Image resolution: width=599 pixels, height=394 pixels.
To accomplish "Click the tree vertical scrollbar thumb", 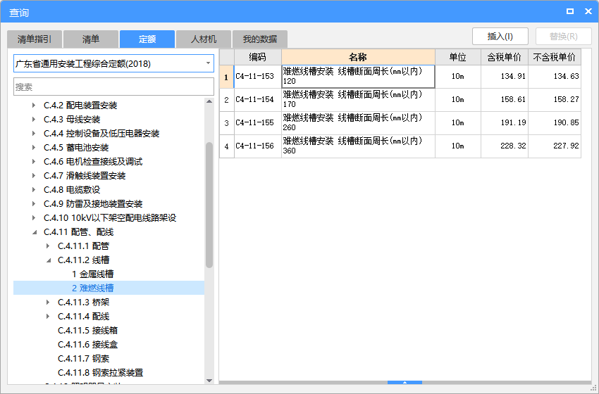I will tap(209, 205).
